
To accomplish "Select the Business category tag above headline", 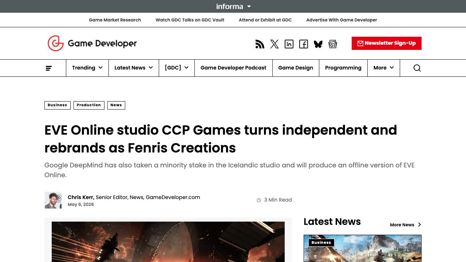I will 58,105.
